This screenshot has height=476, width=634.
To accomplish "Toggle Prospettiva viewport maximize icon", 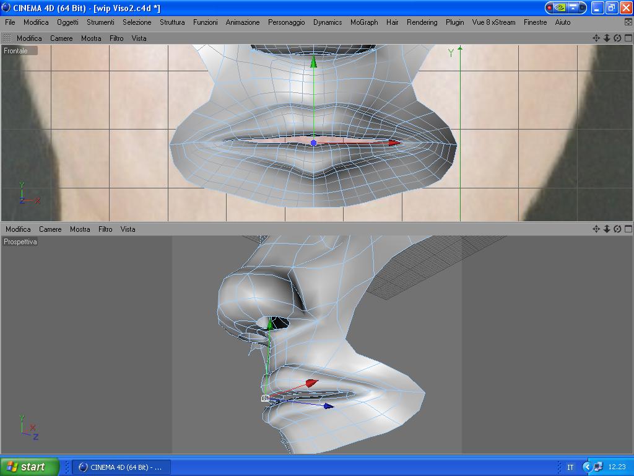I will tap(628, 229).
